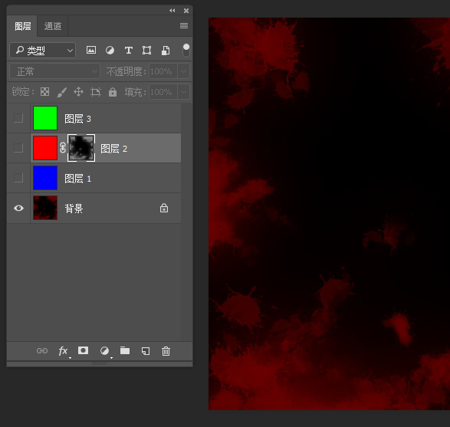Select the 图层 2 mask thumbnail

81,148
